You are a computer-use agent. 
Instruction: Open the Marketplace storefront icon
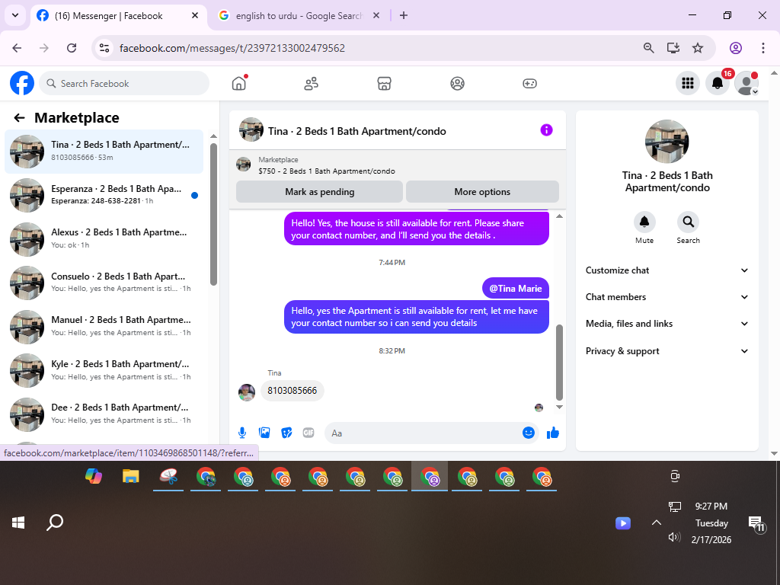(384, 84)
